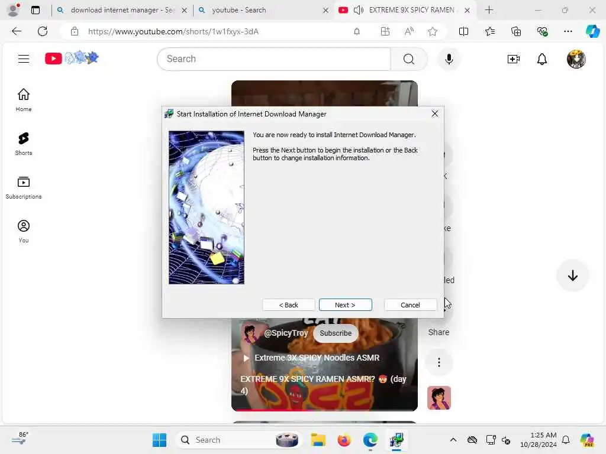Click Next to begin IDM installation
This screenshot has width=606, height=454.
(345, 304)
